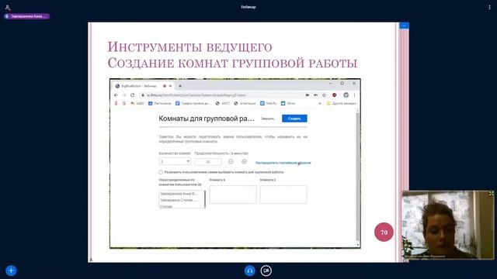Click the blue Создать button in slide

point(294,119)
